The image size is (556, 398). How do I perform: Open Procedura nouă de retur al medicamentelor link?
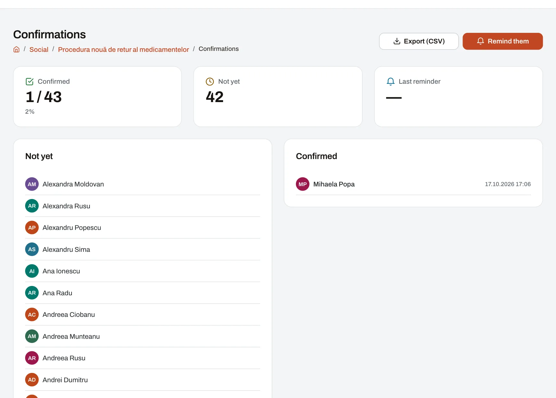click(x=123, y=49)
